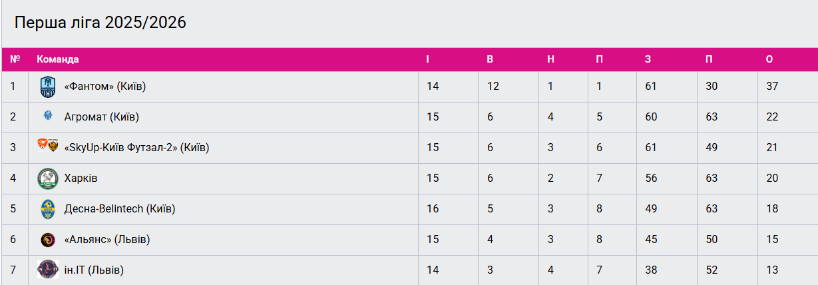Select Десна-Belintech (Київ) team name
Screen dimensions: 818x285
119,209
